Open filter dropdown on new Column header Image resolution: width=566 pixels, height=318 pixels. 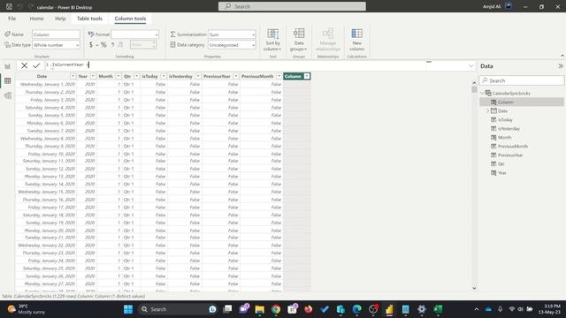307,76
